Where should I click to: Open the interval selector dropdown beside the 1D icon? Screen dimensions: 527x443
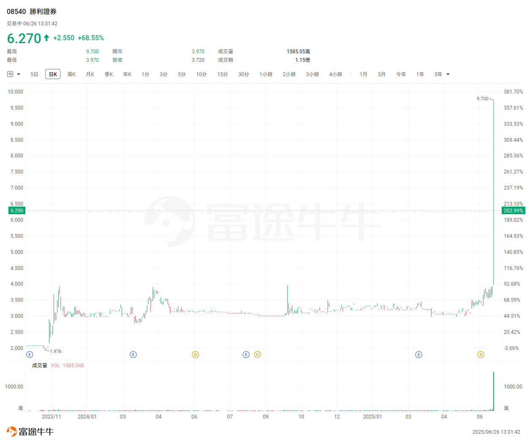pos(19,74)
